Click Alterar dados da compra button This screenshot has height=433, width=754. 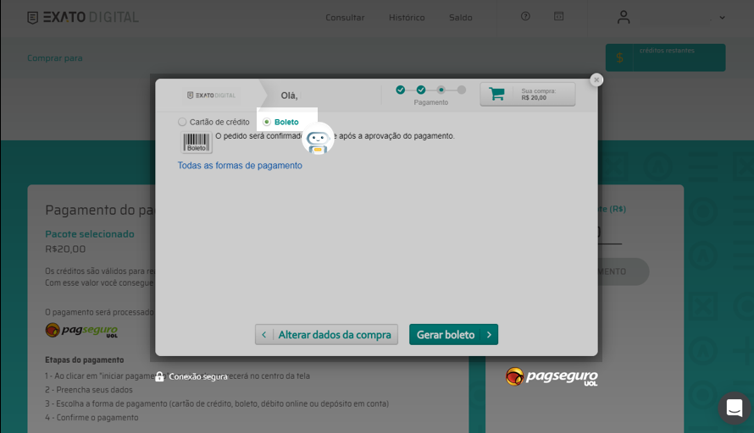[326, 335]
